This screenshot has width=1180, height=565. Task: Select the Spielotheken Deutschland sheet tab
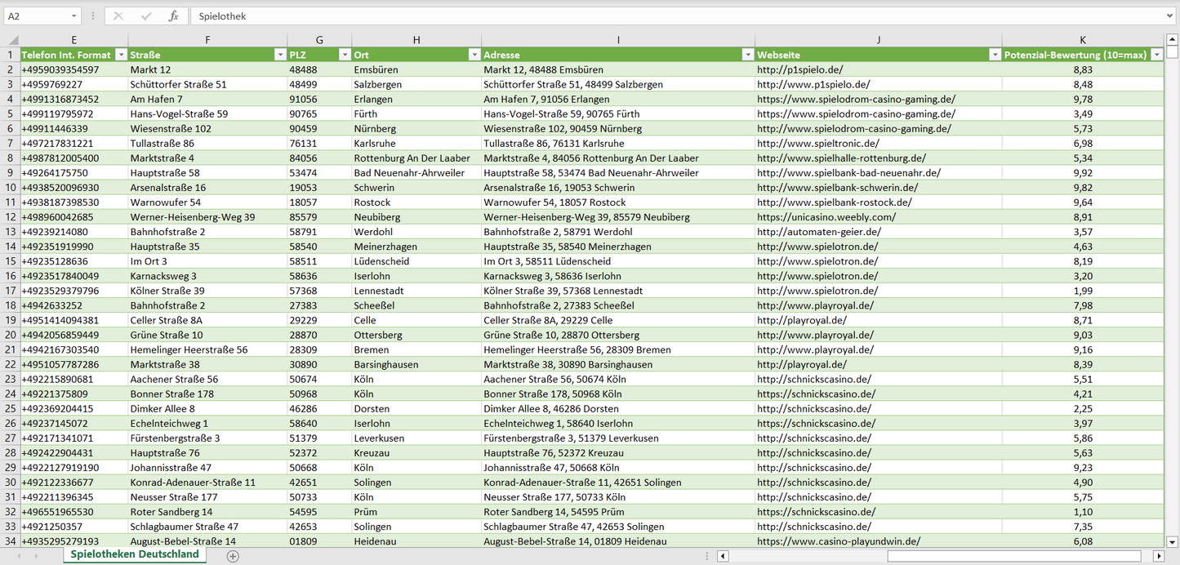coord(135,554)
